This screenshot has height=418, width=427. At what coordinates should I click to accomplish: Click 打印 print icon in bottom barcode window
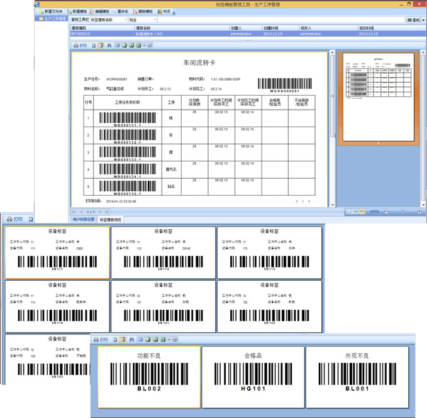pyautogui.click(x=101, y=340)
